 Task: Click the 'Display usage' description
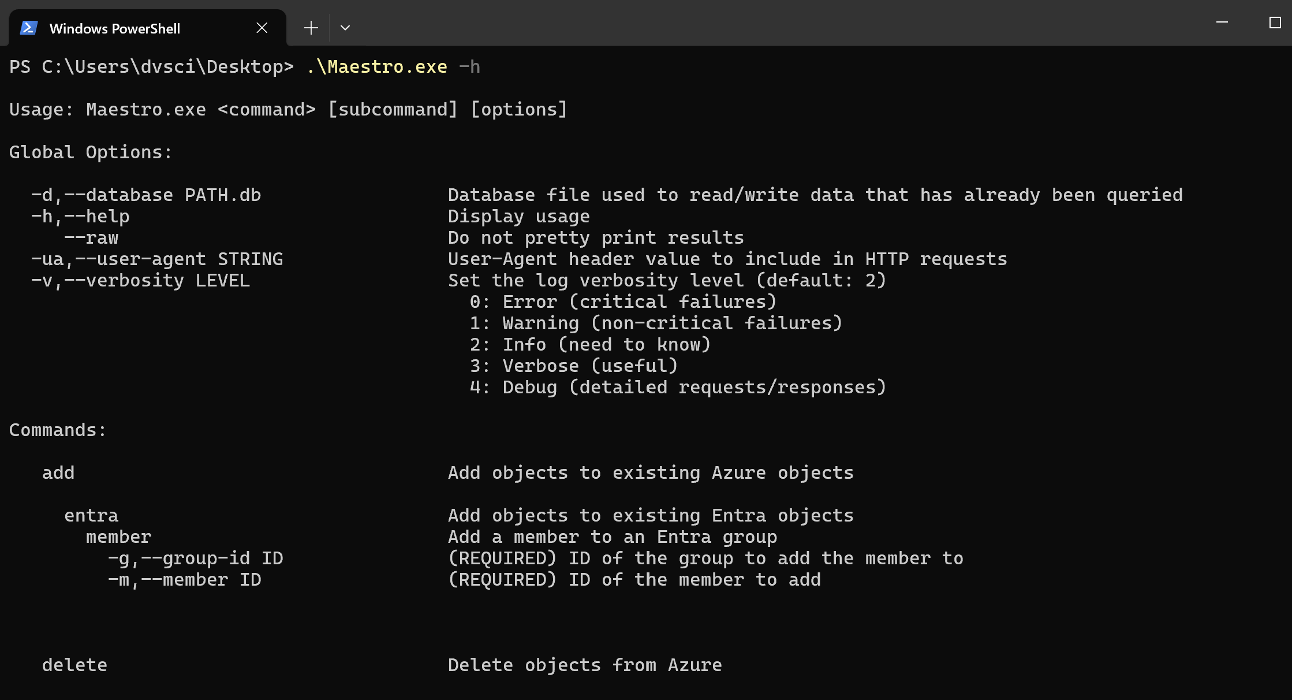tap(519, 217)
